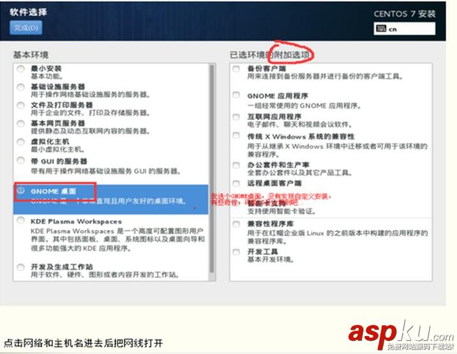Click the 基本环境 section heading

pyautogui.click(x=31, y=54)
